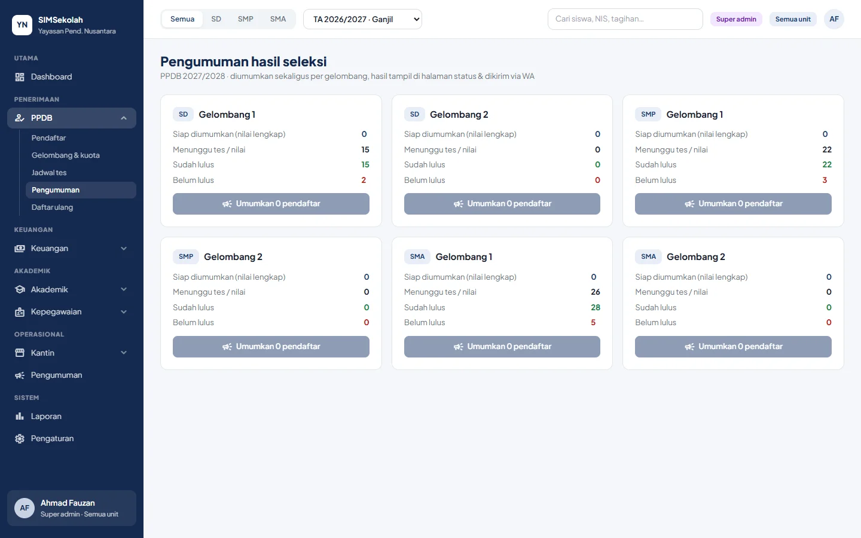Click the SMA Gelombang 1 card title
This screenshot has width=861, height=538.
464,257
